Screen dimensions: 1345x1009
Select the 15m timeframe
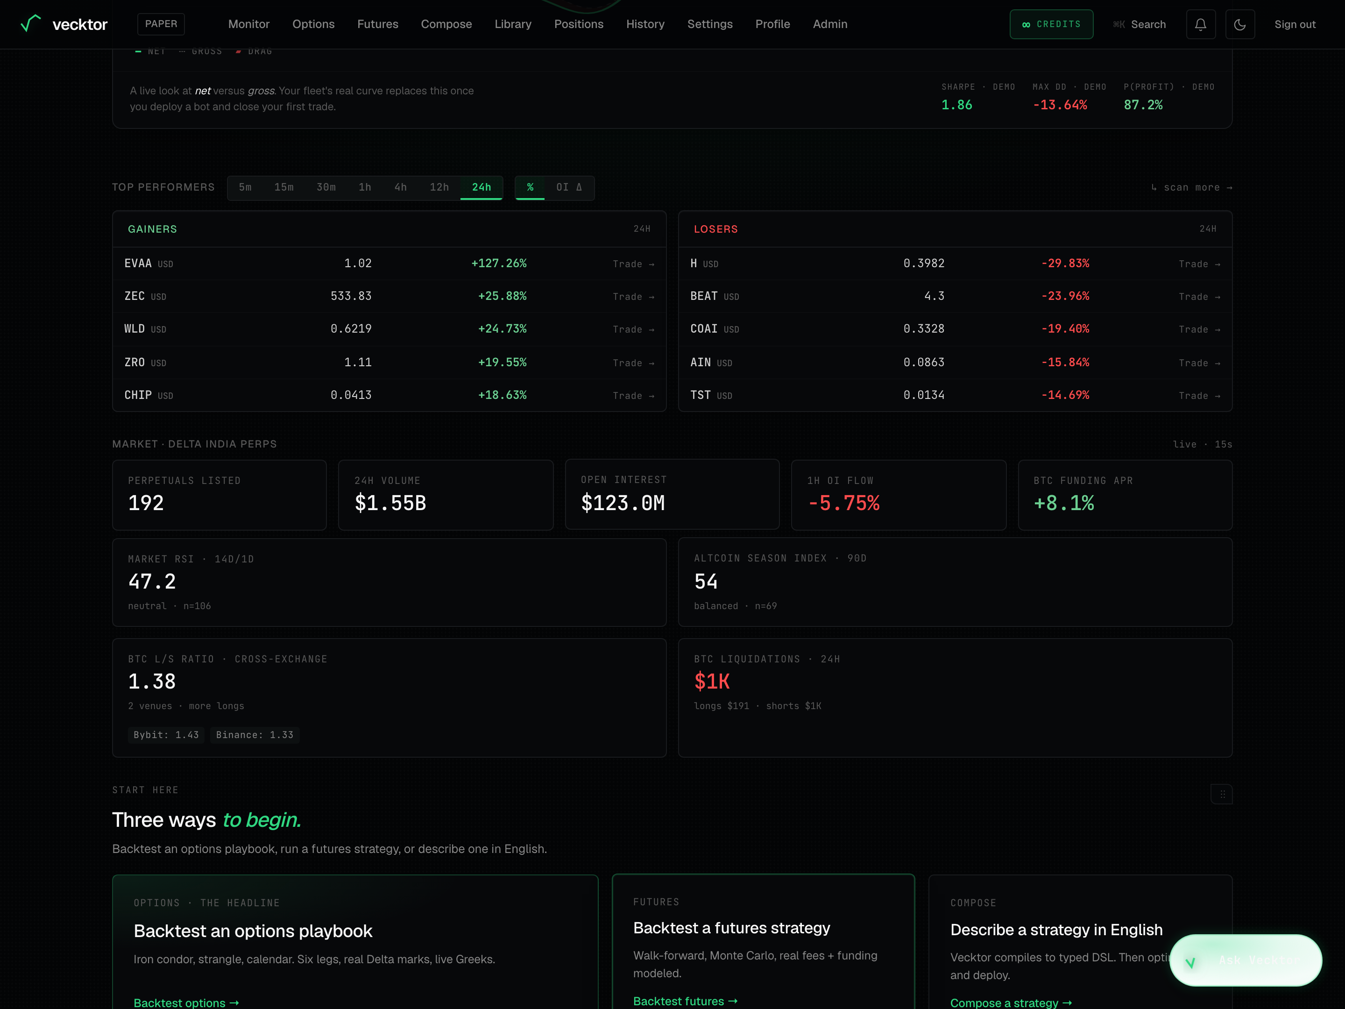tap(284, 187)
